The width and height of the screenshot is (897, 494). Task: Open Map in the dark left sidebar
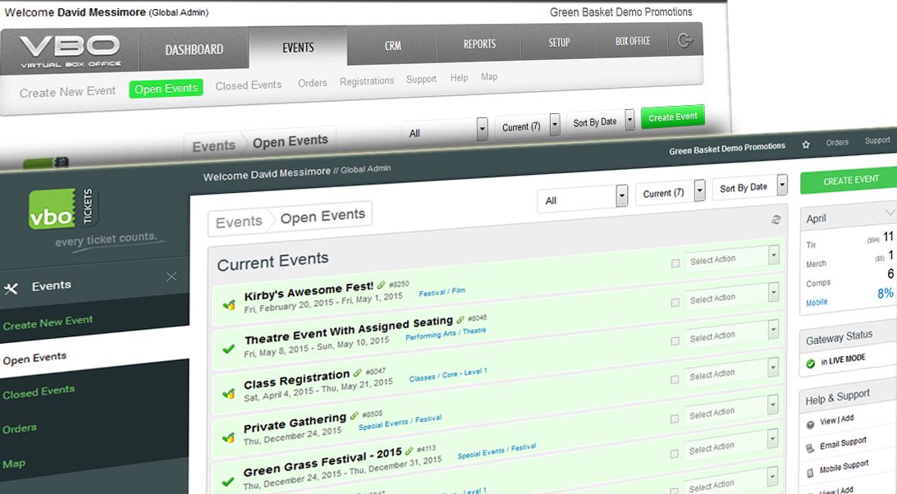click(14, 463)
